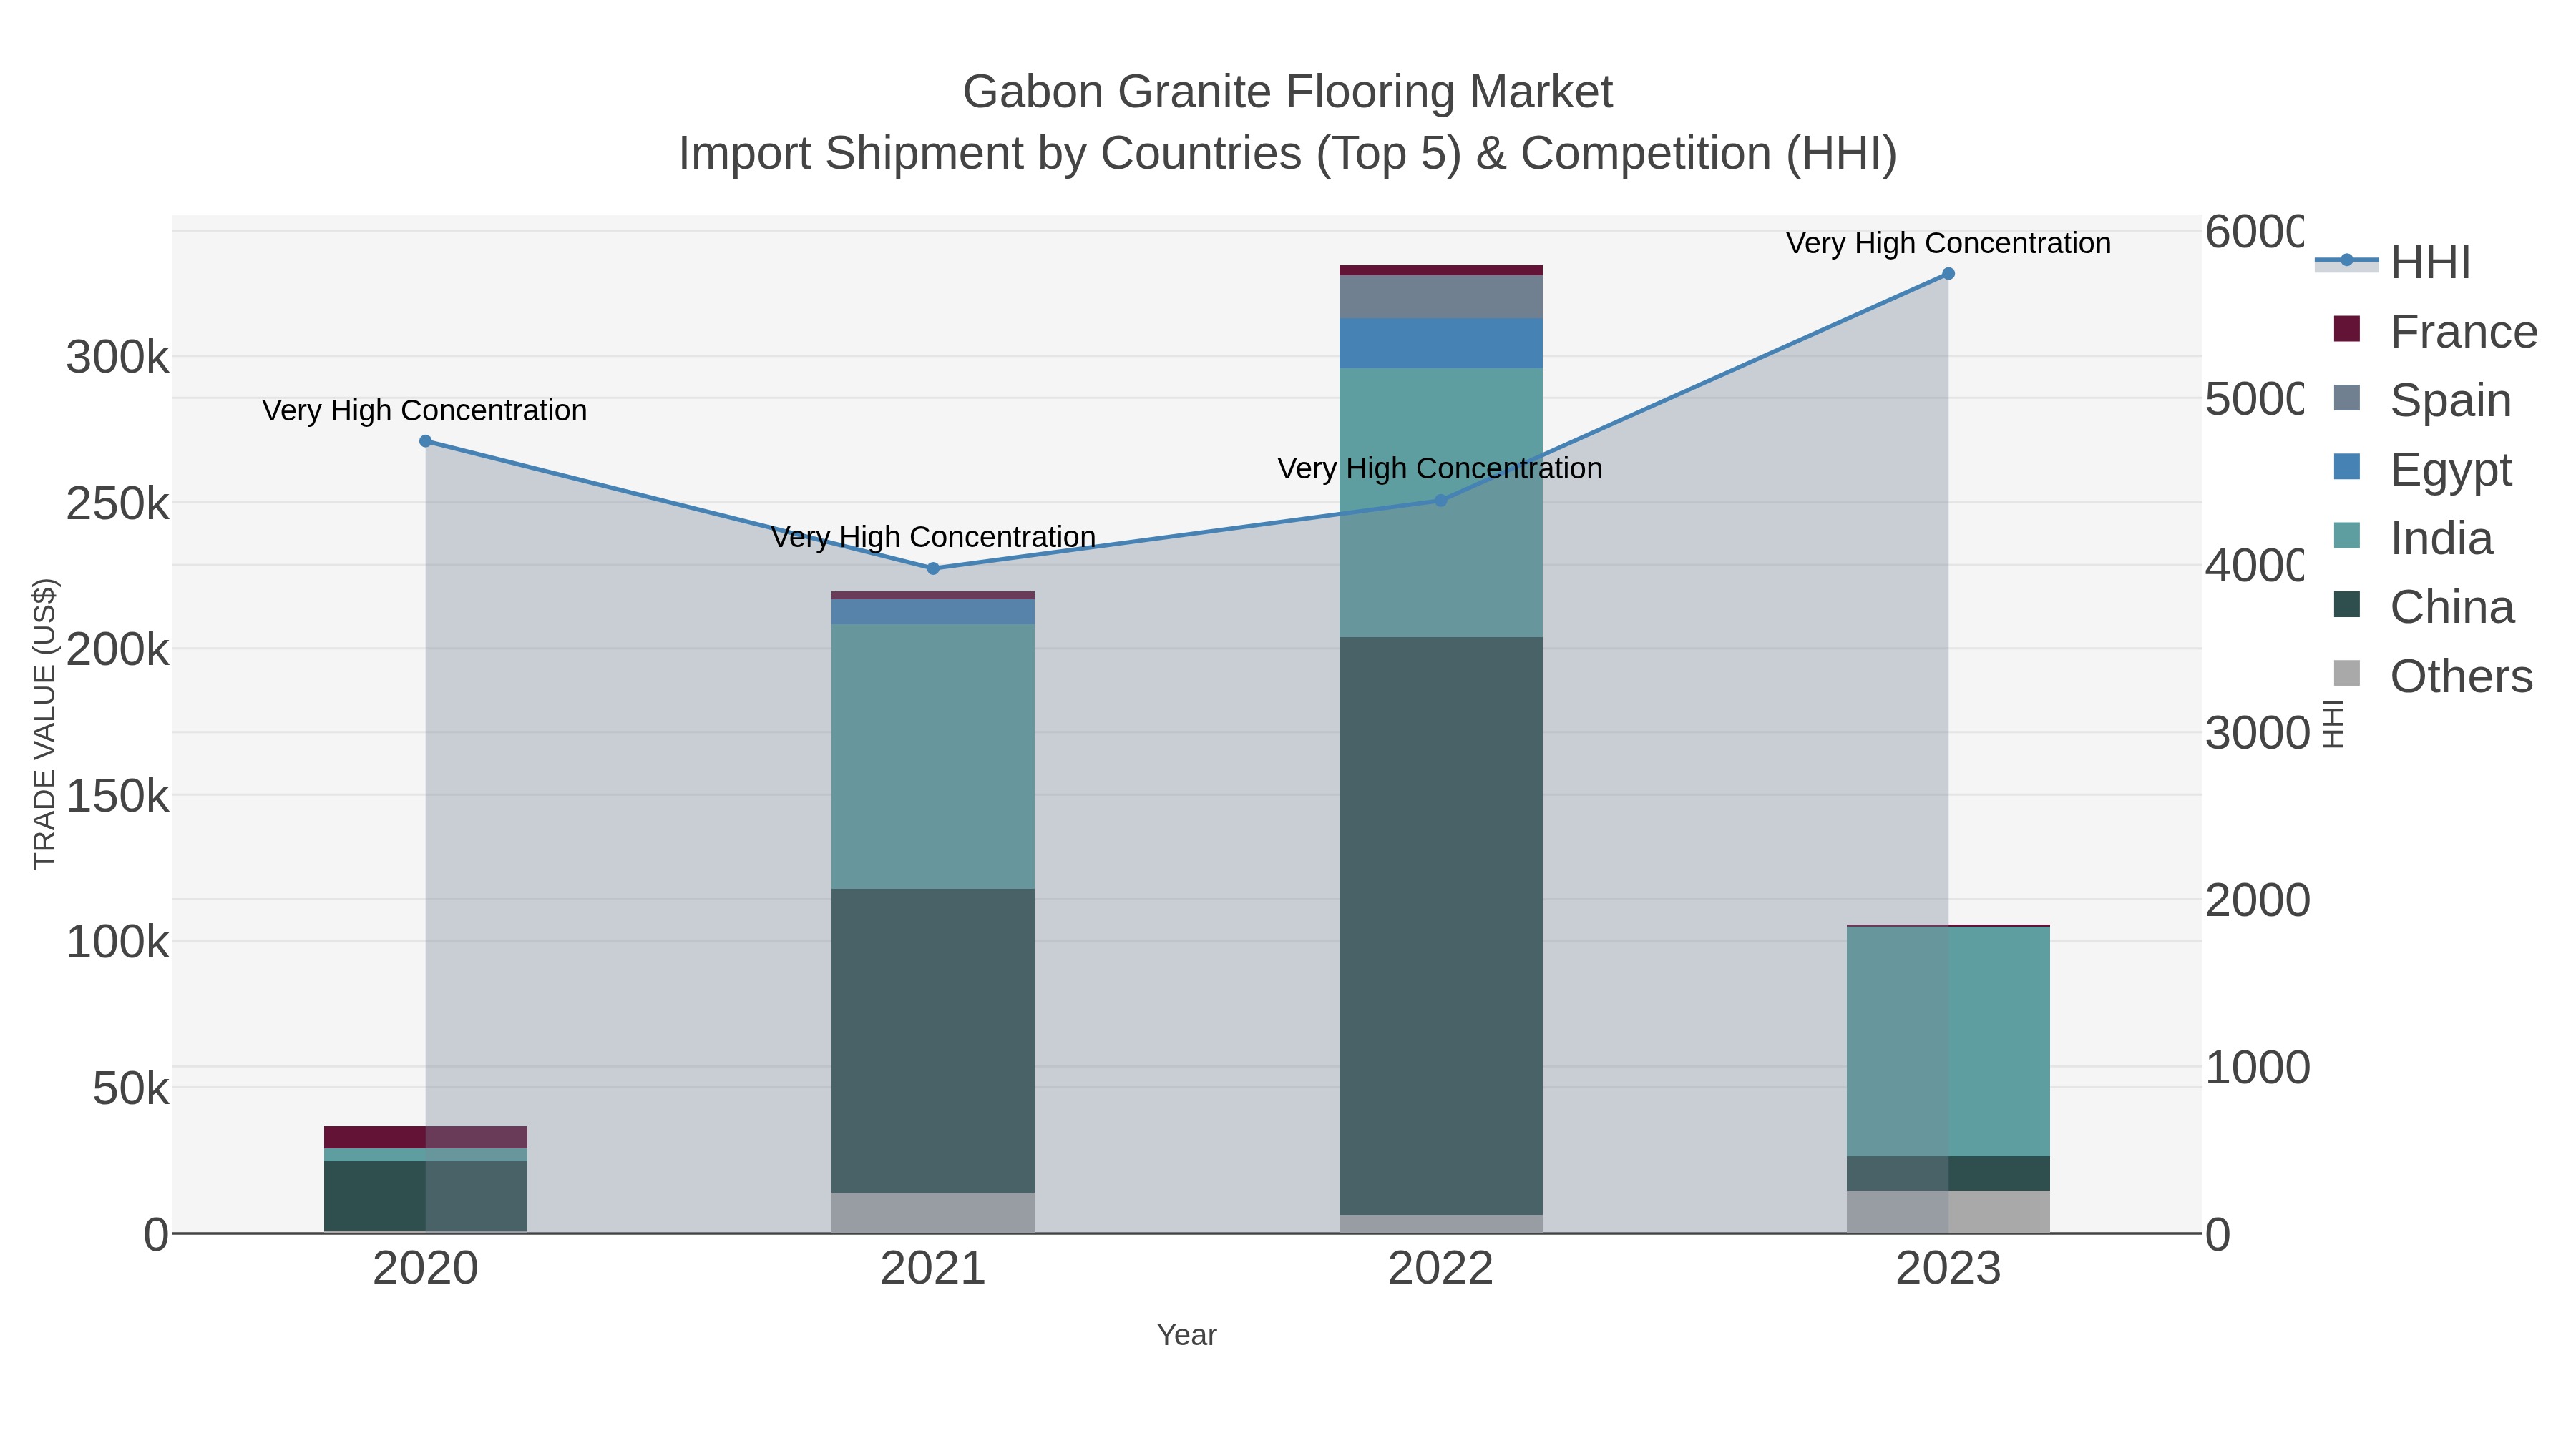Click the India segment of the 2023 bar
This screenshot has width=2576, height=1448.
tap(1948, 1043)
